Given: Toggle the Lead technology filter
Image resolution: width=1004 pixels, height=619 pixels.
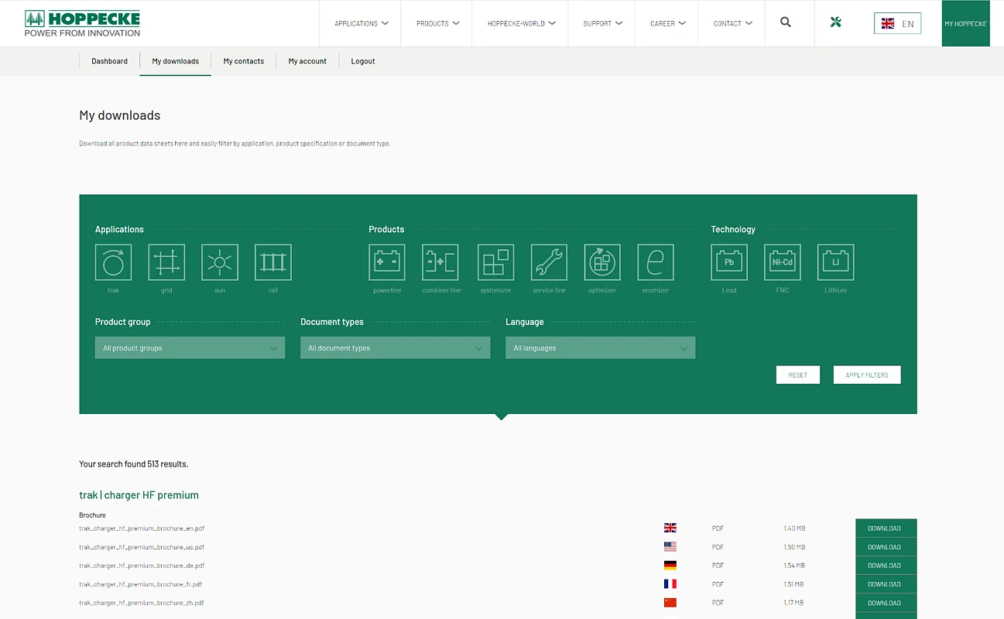Looking at the screenshot, I should (x=729, y=262).
